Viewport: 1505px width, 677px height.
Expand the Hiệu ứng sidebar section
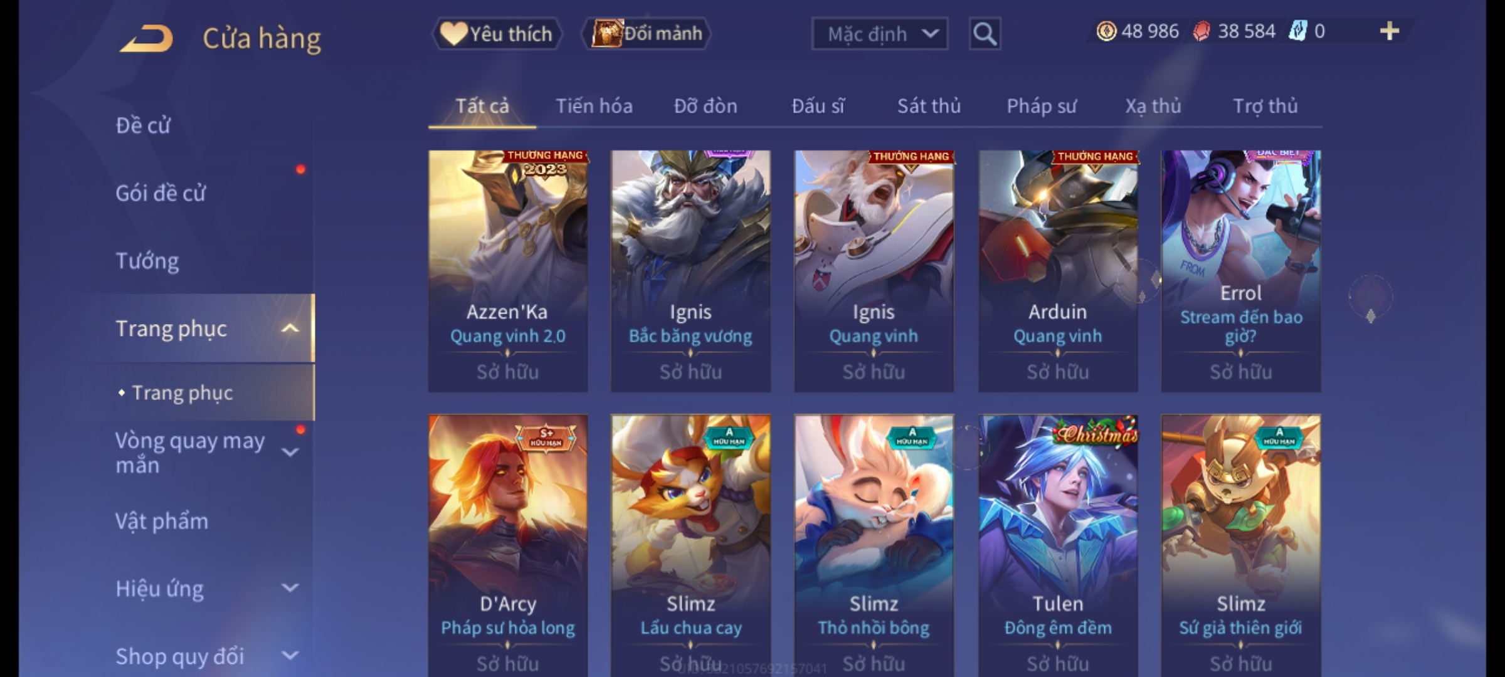tap(290, 588)
